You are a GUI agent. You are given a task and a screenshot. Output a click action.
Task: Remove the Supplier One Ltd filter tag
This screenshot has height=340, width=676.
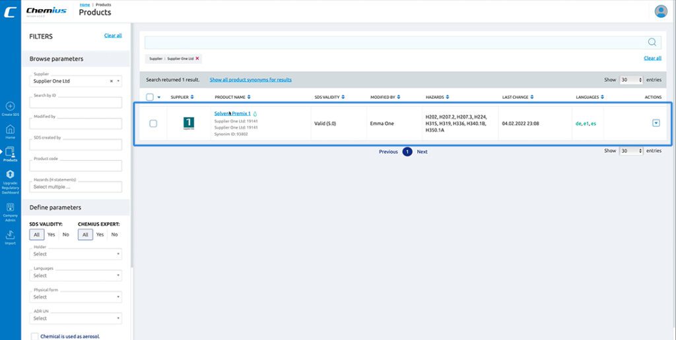pos(197,59)
